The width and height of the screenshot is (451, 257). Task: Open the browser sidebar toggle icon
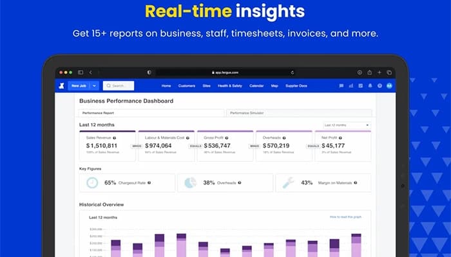click(x=81, y=73)
